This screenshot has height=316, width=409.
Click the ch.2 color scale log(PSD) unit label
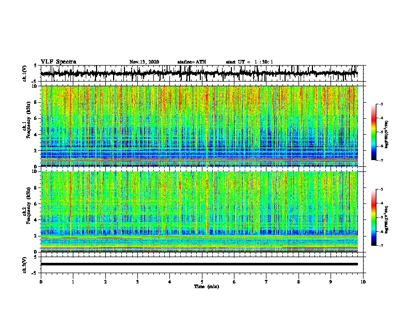387,219
